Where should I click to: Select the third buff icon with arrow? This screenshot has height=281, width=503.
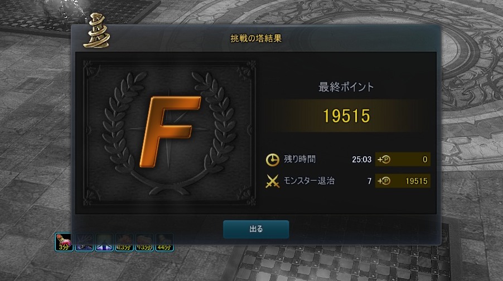click(x=104, y=242)
